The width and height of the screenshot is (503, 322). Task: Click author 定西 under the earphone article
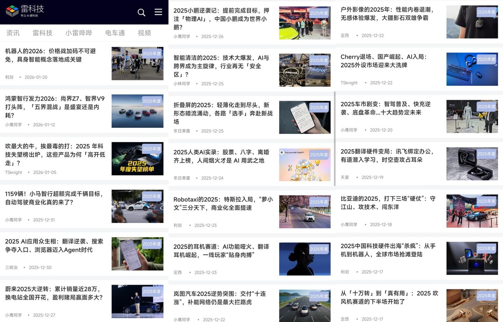point(178,272)
